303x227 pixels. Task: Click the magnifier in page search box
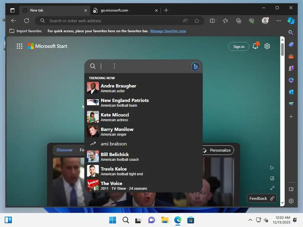(93, 66)
